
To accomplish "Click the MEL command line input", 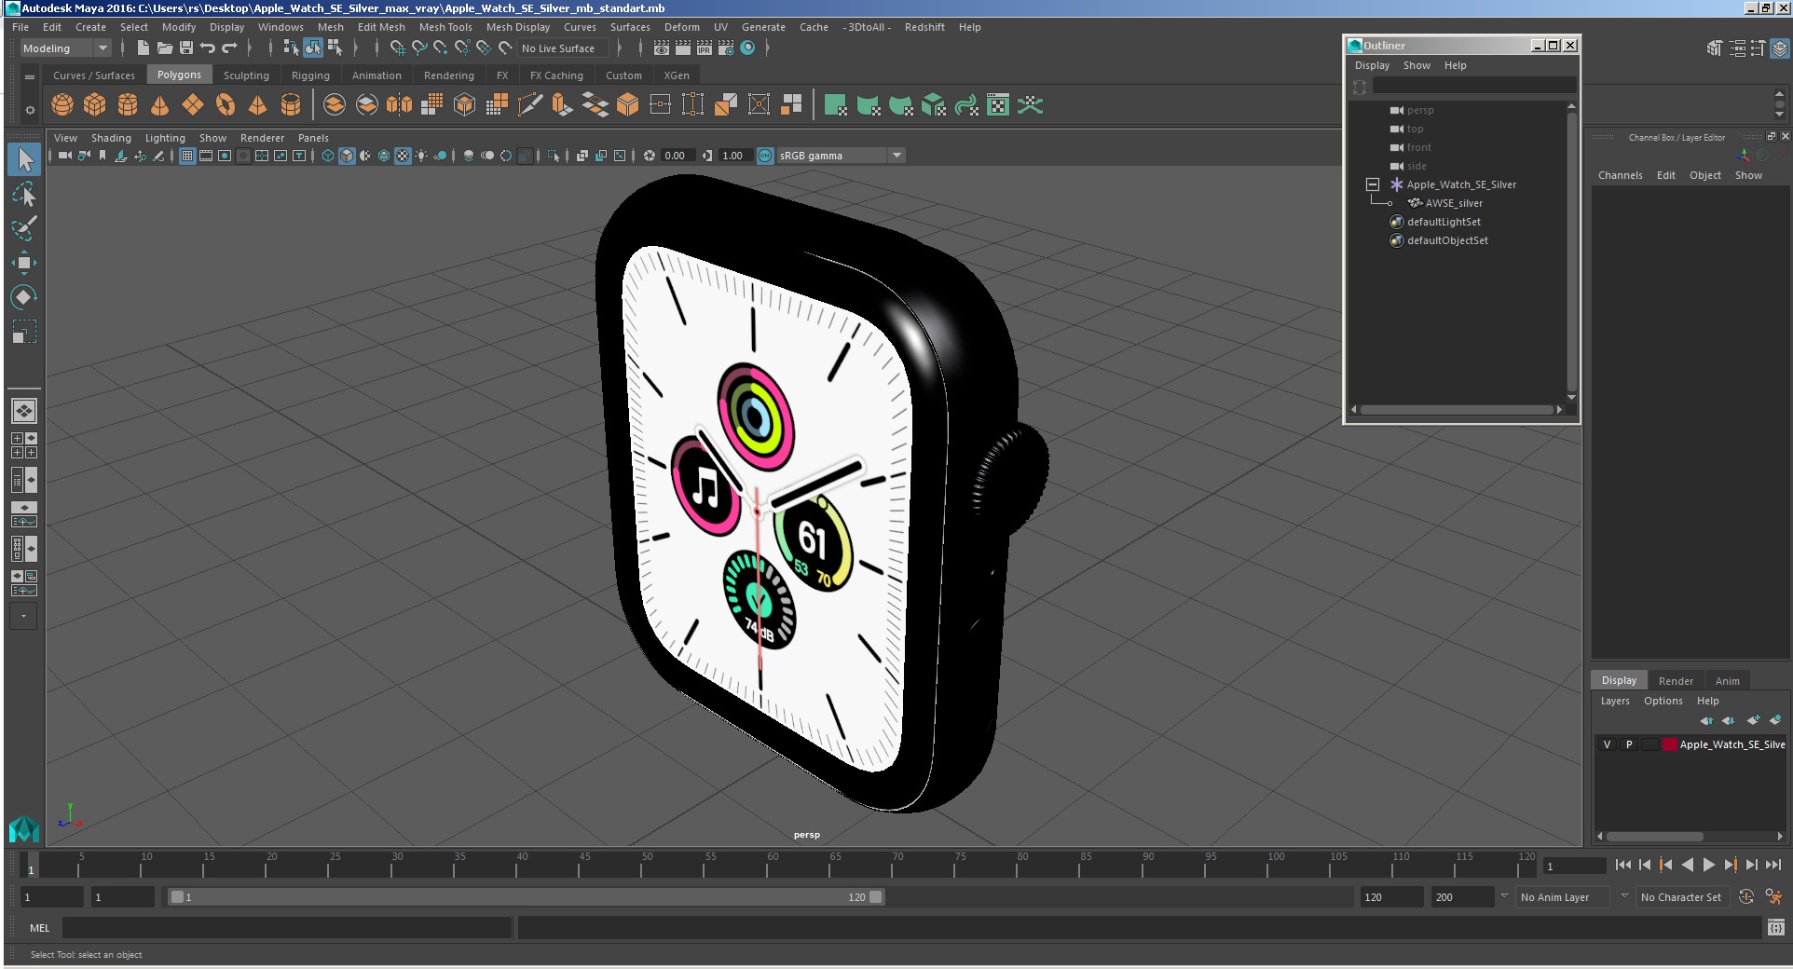I will coord(287,928).
